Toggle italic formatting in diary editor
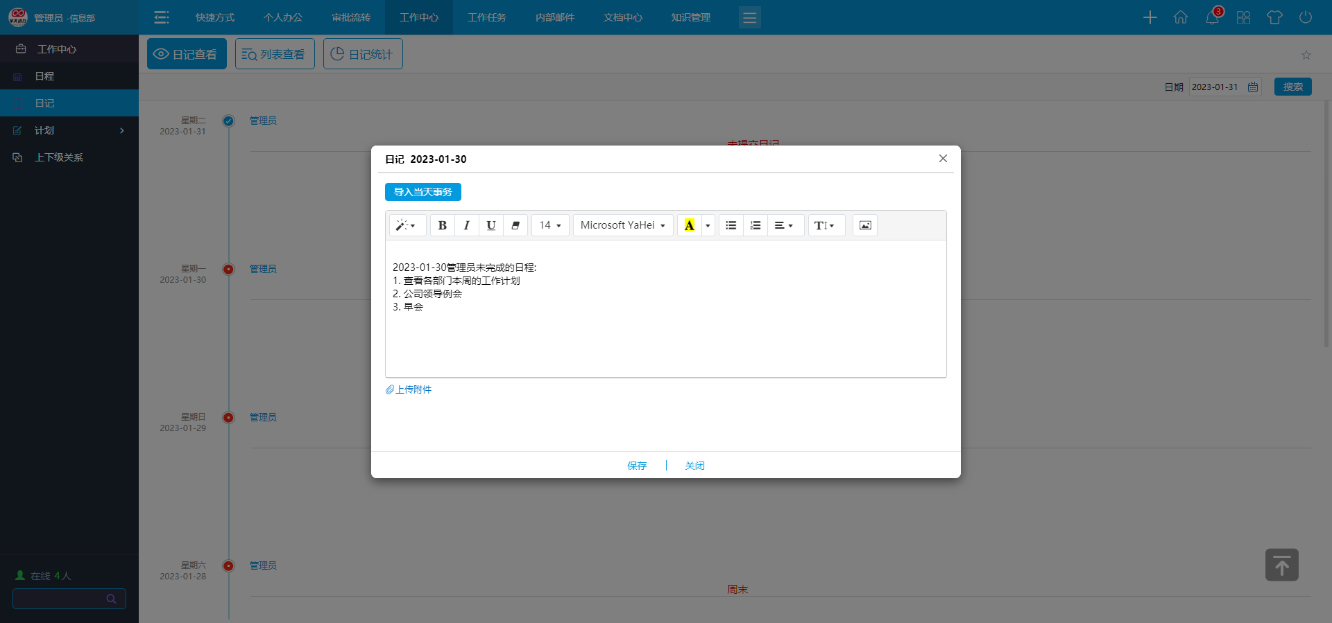The height and width of the screenshot is (623, 1332). [467, 225]
